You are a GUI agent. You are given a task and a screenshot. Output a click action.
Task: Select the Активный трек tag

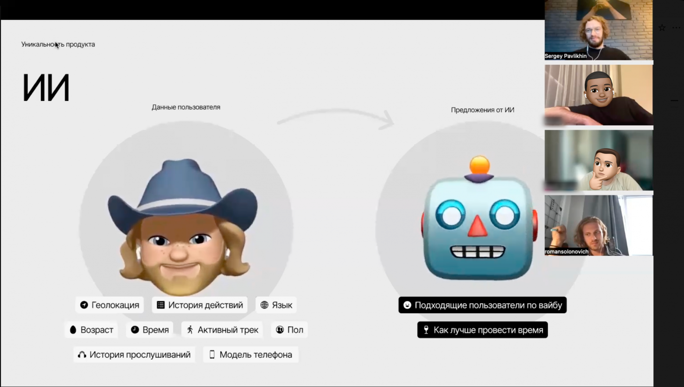tap(222, 330)
